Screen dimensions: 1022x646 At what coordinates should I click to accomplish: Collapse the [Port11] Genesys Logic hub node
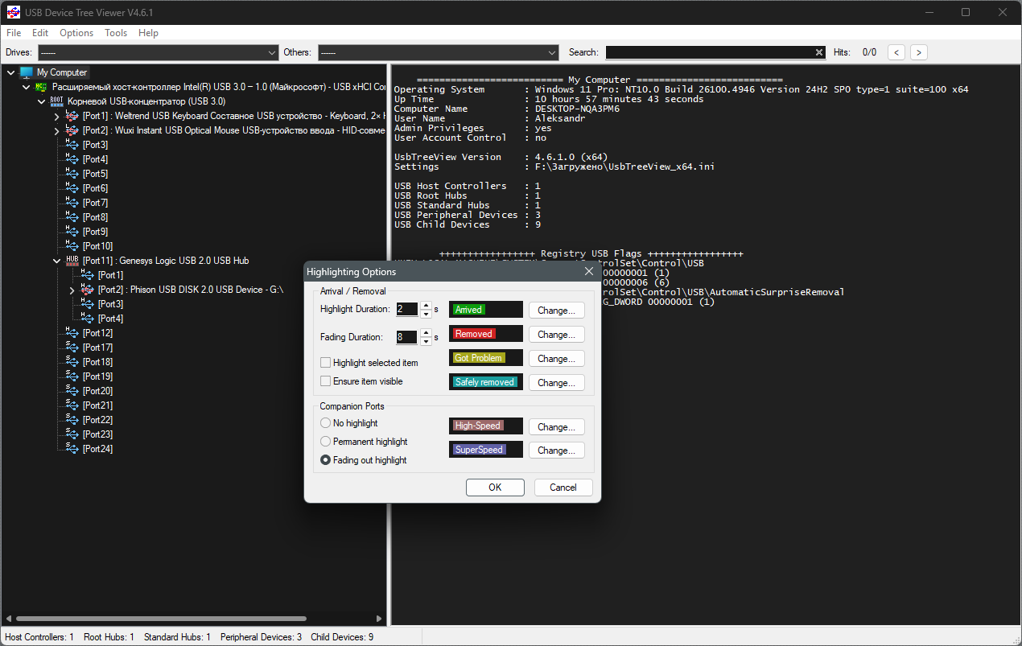[x=57, y=261]
